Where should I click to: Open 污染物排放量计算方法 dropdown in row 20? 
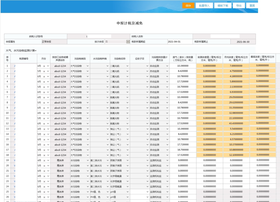[167, 166]
